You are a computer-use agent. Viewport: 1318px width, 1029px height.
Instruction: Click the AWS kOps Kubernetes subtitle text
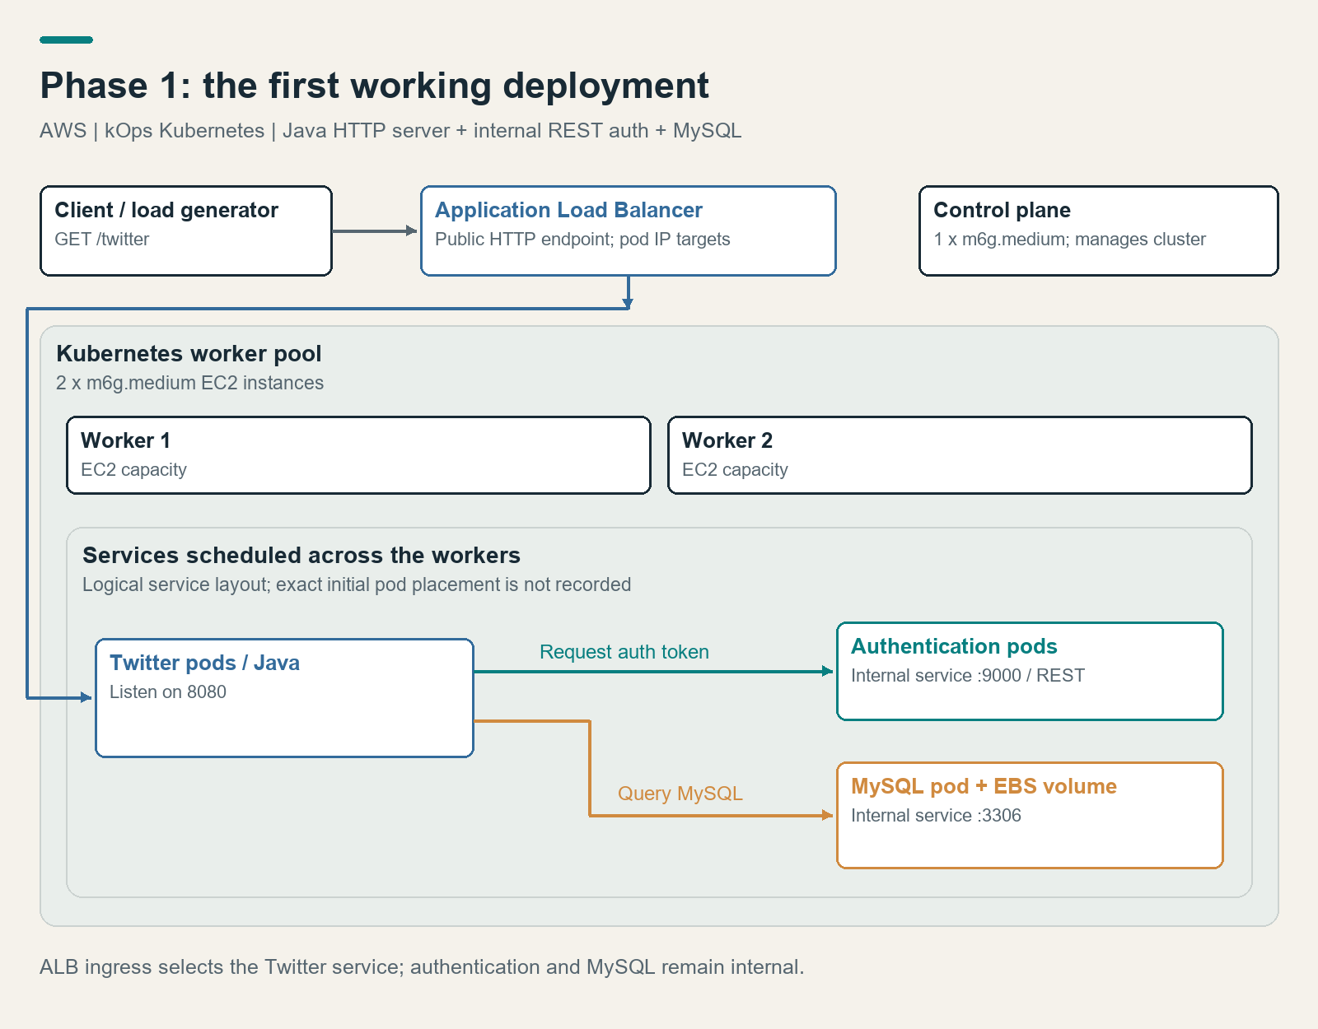(x=390, y=131)
